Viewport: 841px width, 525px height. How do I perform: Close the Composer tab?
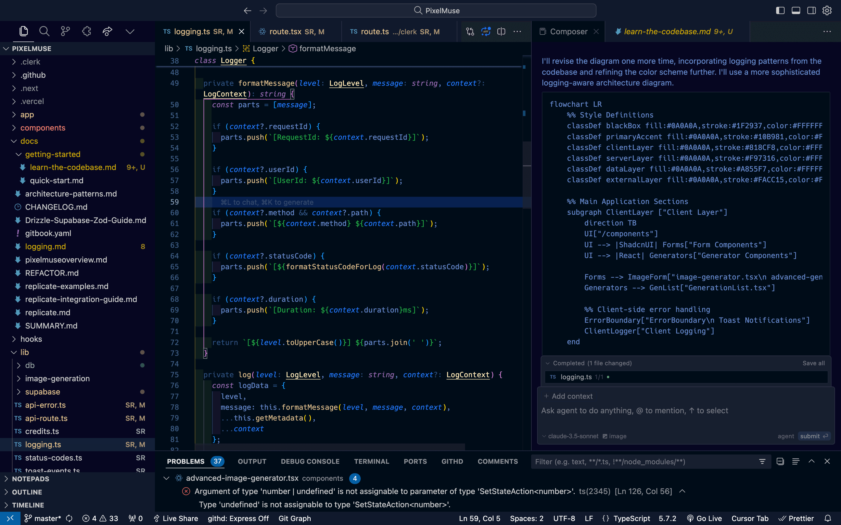tap(596, 31)
